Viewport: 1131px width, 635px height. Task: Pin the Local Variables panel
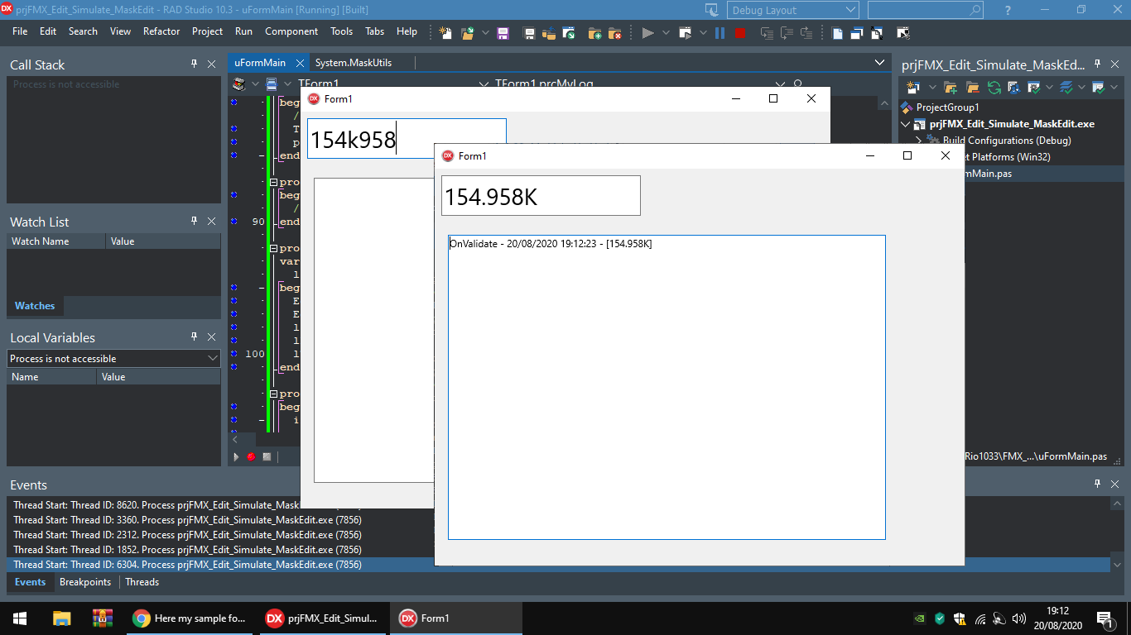(195, 337)
